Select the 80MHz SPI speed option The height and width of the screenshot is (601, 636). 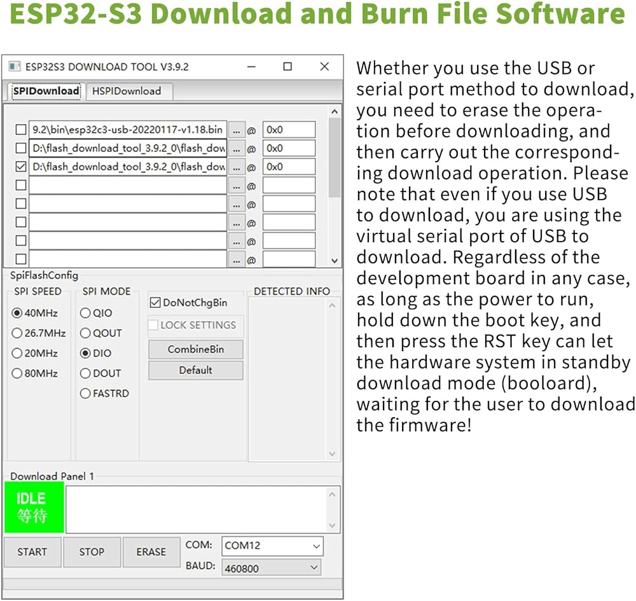coord(17,373)
